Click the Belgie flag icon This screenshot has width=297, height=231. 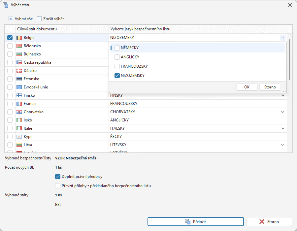(x=19, y=38)
